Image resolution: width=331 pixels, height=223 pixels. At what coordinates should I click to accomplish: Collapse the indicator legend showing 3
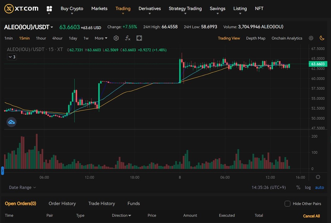(12, 57)
